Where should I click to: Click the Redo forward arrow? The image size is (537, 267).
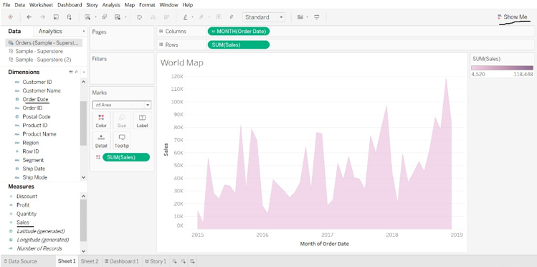pyautogui.click(x=42, y=17)
